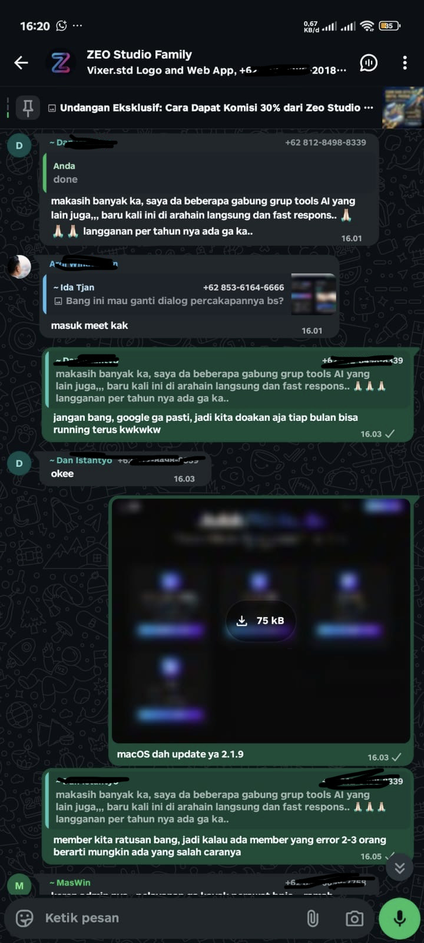The height and width of the screenshot is (943, 424).
Task: Tap the back arrow to leave the chat
Action: tap(21, 62)
